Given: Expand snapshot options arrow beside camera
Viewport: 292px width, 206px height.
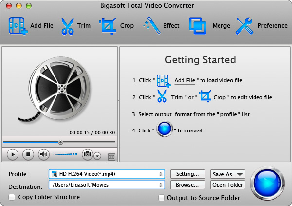Looking at the screenshot, I should pyautogui.click(x=97, y=156).
